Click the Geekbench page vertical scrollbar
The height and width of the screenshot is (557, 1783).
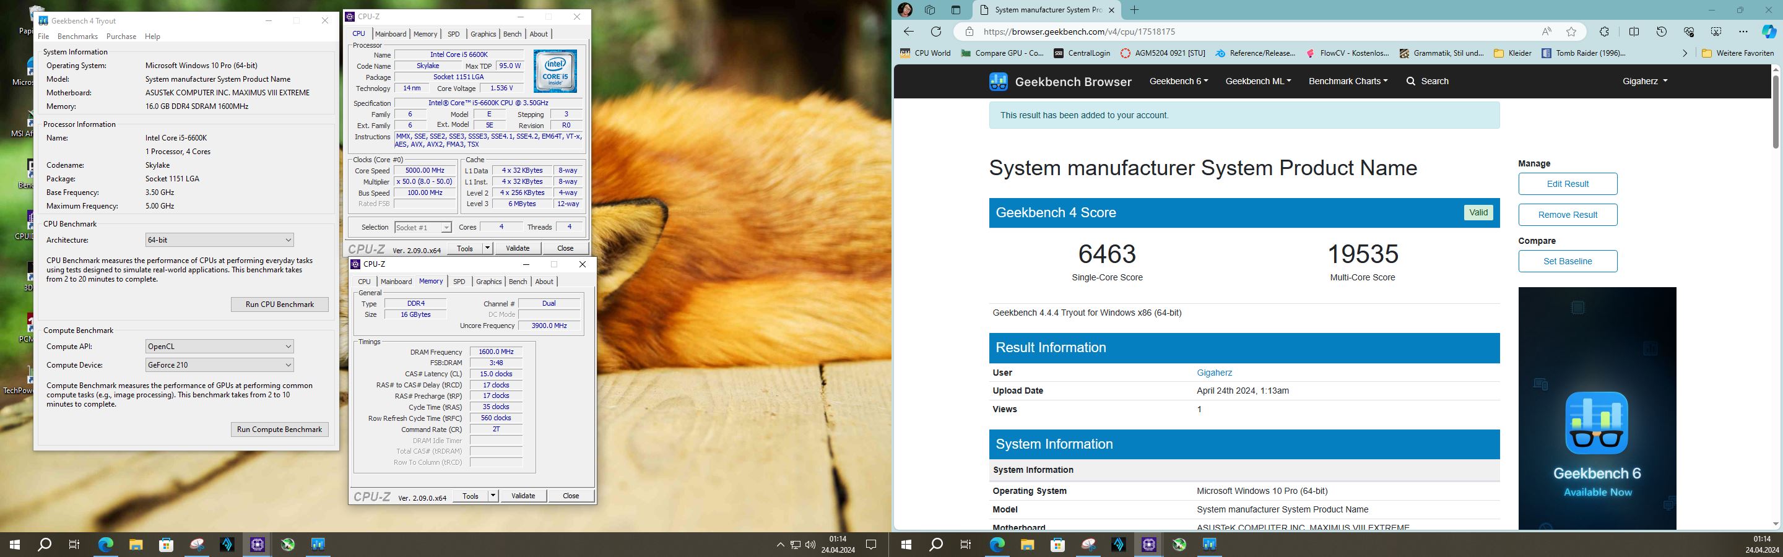[1776, 112]
